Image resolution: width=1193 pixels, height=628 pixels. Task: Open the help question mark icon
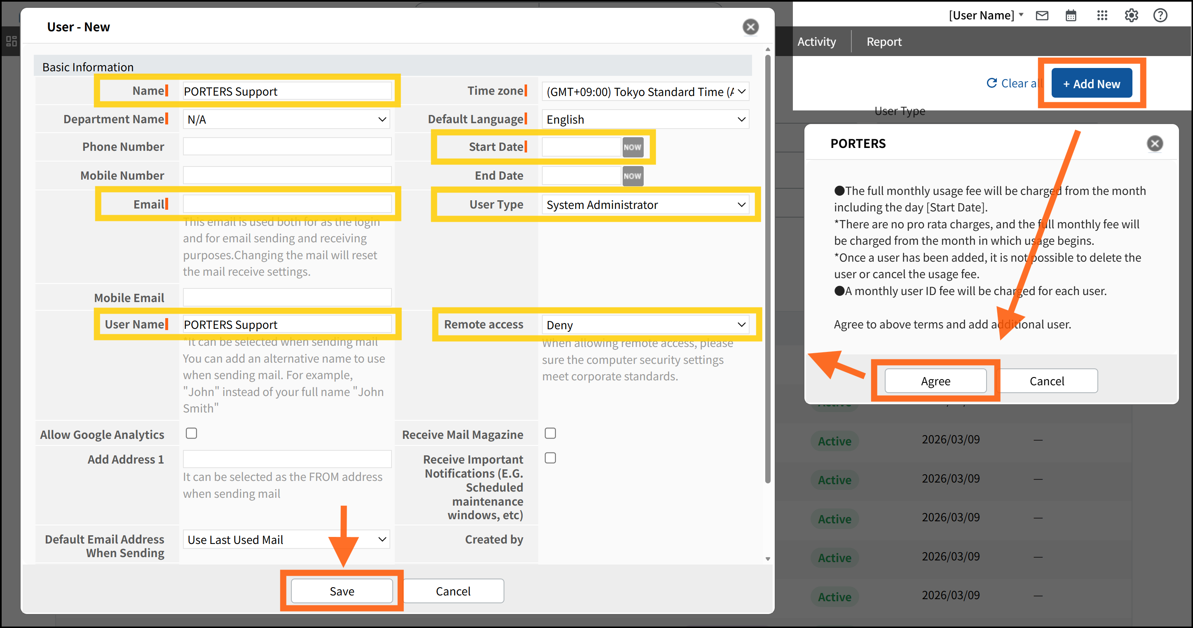coord(1160,16)
